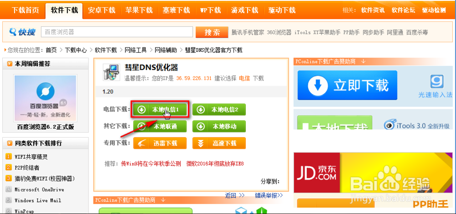Download via 本地联通 button
This screenshot has height=214, width=456.
point(160,126)
